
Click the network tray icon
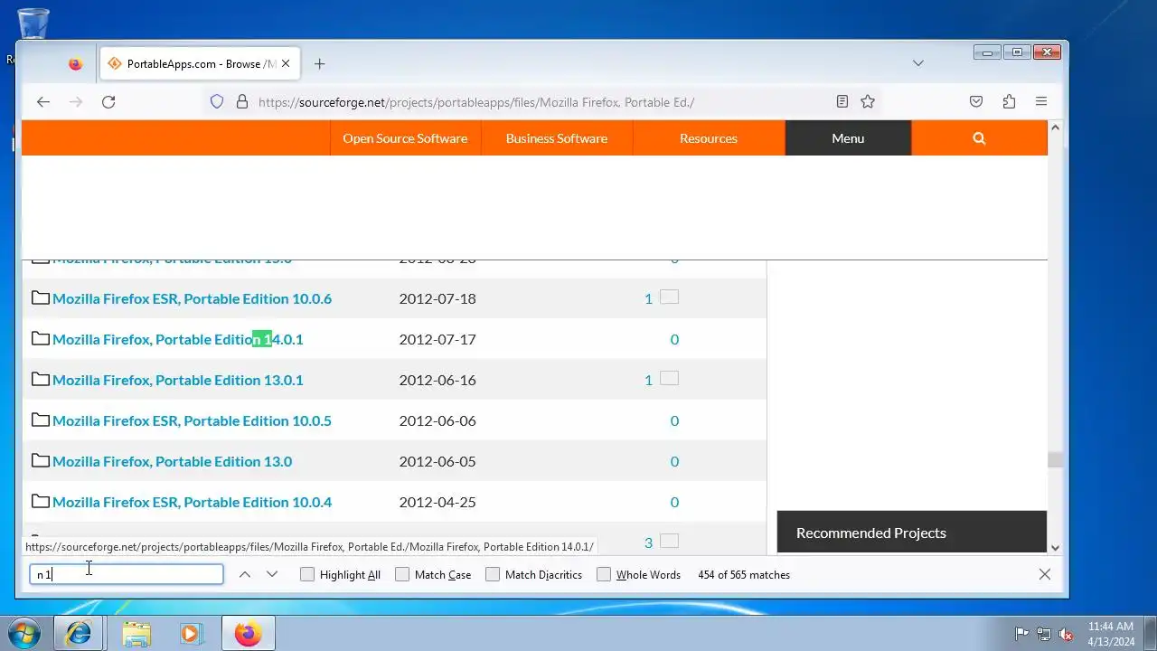pyautogui.click(x=1044, y=634)
